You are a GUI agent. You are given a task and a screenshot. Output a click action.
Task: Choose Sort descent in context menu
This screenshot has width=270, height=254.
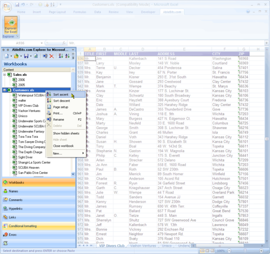(x=66, y=101)
